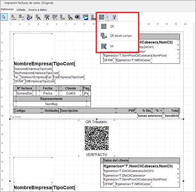Click the Page Header band label
Image resolution: width=196 pixels, height=192 pixels.
16,117
